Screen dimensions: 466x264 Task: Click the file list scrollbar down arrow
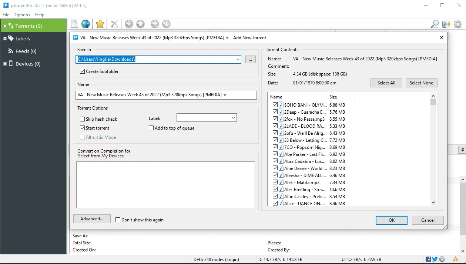tap(433, 203)
